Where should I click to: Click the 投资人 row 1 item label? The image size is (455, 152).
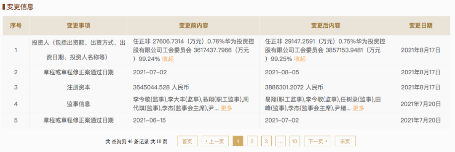coord(79,50)
